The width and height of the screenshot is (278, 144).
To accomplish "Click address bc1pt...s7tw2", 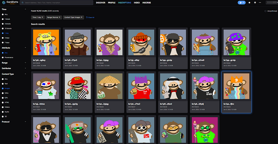I will [x=134, y=104].
